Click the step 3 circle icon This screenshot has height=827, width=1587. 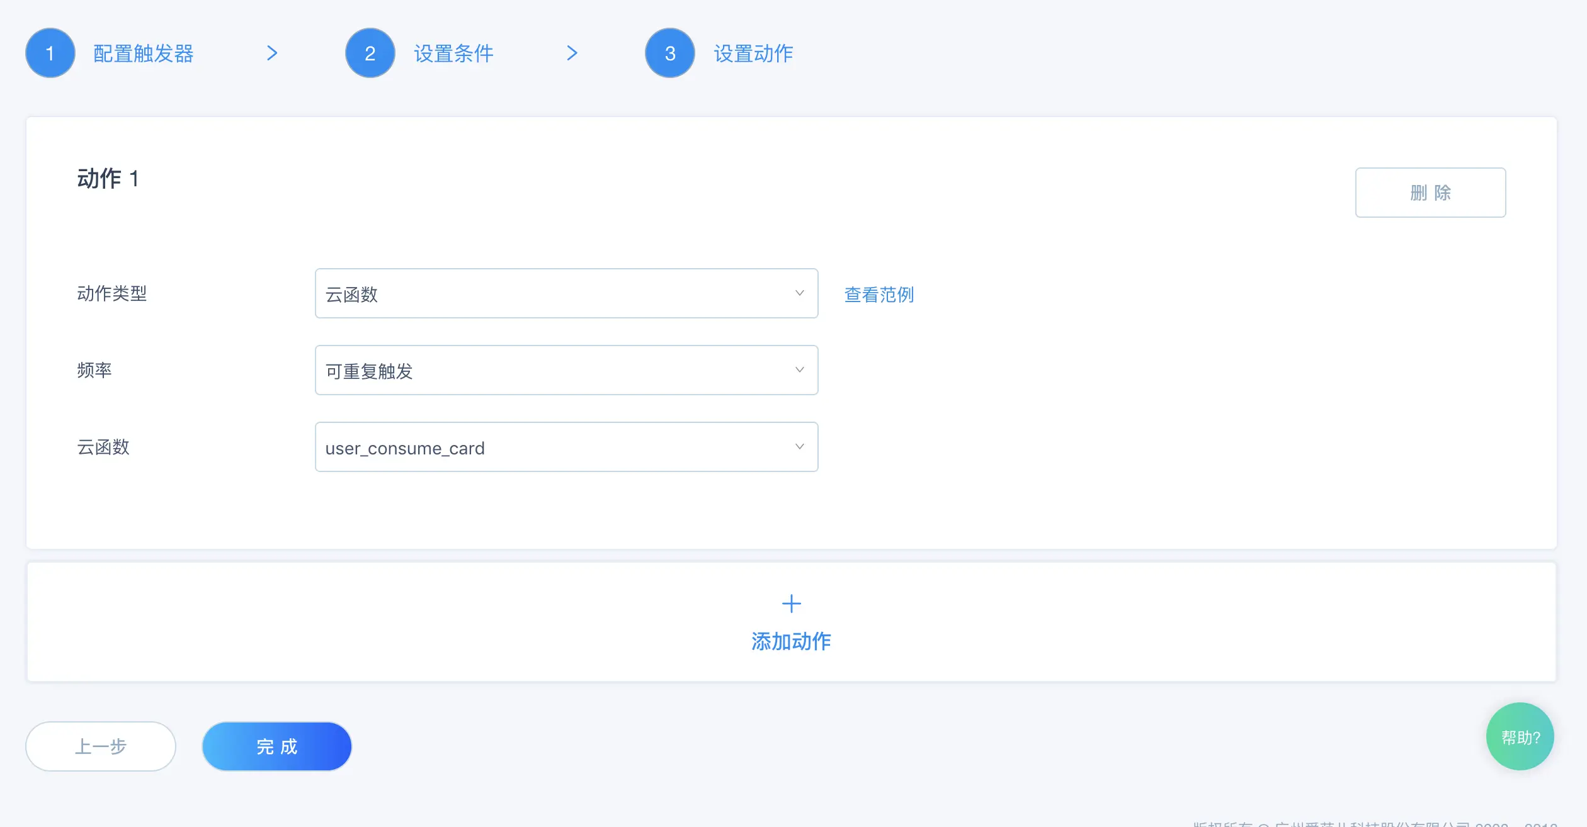670,53
